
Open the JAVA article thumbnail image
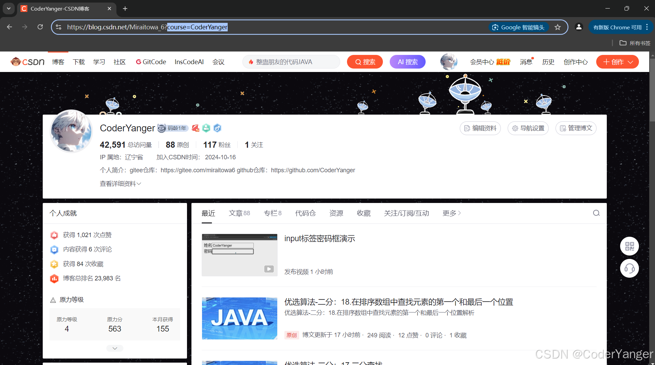[x=239, y=318]
